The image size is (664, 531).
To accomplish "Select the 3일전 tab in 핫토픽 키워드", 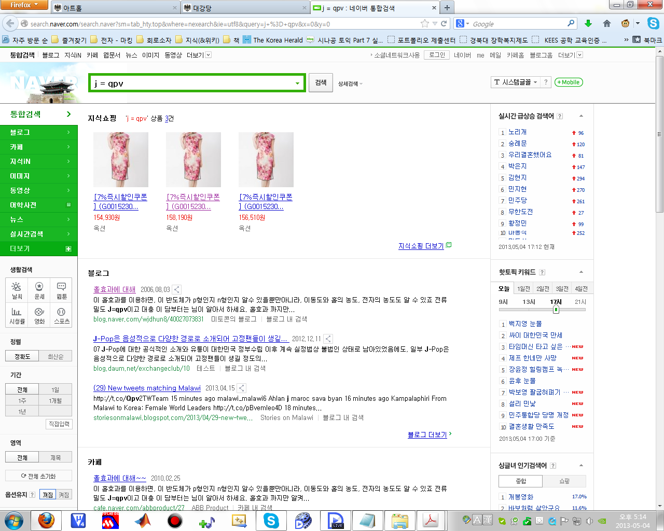I will coord(562,289).
